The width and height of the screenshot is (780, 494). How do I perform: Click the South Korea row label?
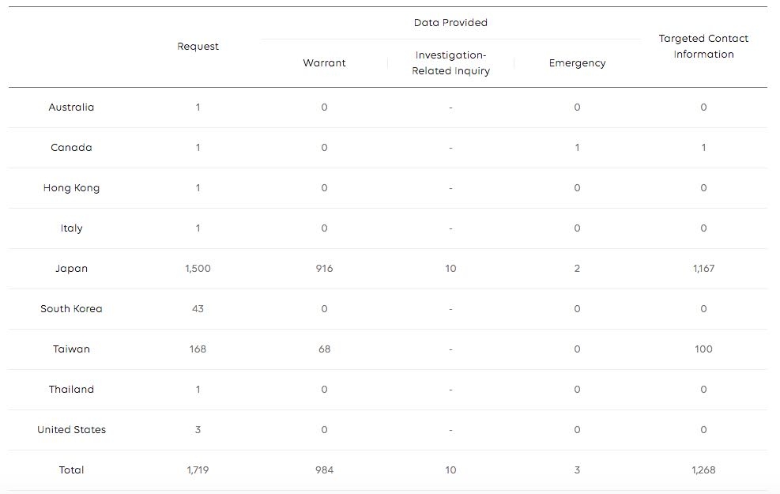pos(71,309)
